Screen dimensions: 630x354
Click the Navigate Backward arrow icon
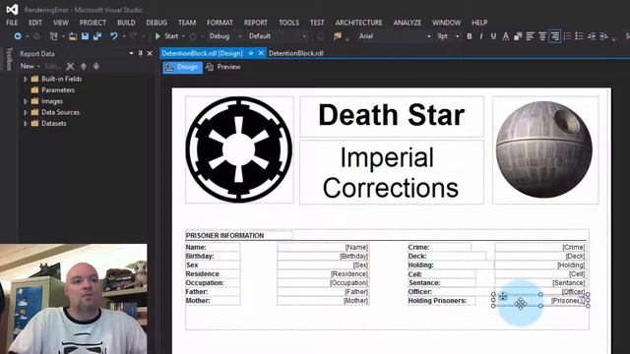point(18,36)
